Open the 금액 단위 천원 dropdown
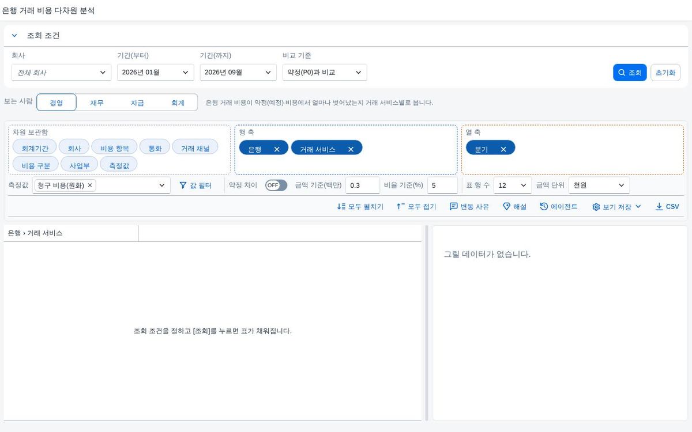This screenshot has height=432, width=692. point(599,185)
